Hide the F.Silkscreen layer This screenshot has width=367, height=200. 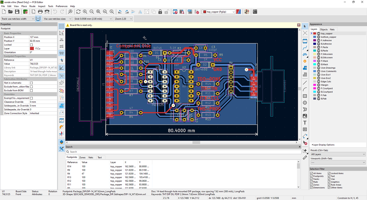coord(318,54)
